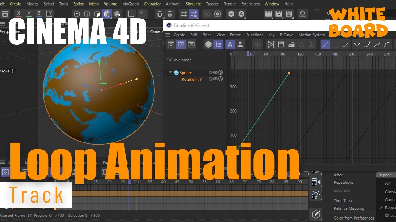The height and width of the screenshot is (222, 396).
Task: Open the Motion System menu
Action: coord(312,35)
